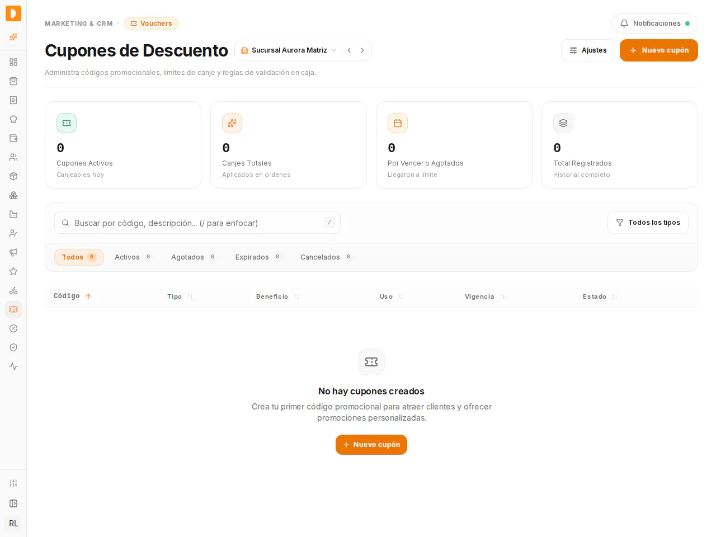
Task: Switch to the Activos tab
Action: point(133,257)
